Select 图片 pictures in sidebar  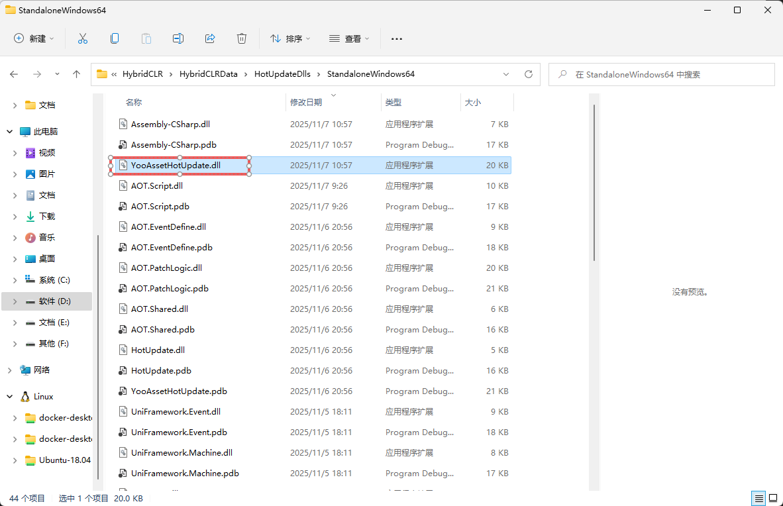pyautogui.click(x=47, y=174)
